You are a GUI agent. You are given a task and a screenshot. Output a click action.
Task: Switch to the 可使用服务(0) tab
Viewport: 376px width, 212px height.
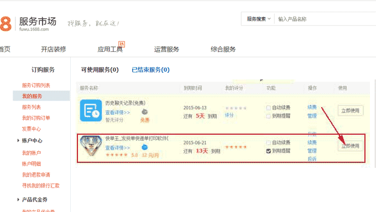coord(100,70)
